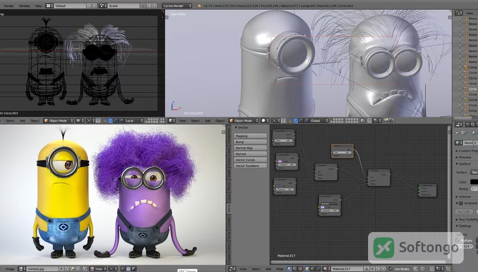Enable translate manipulator in right viewport header
The image size is (478, 272).
point(295,120)
